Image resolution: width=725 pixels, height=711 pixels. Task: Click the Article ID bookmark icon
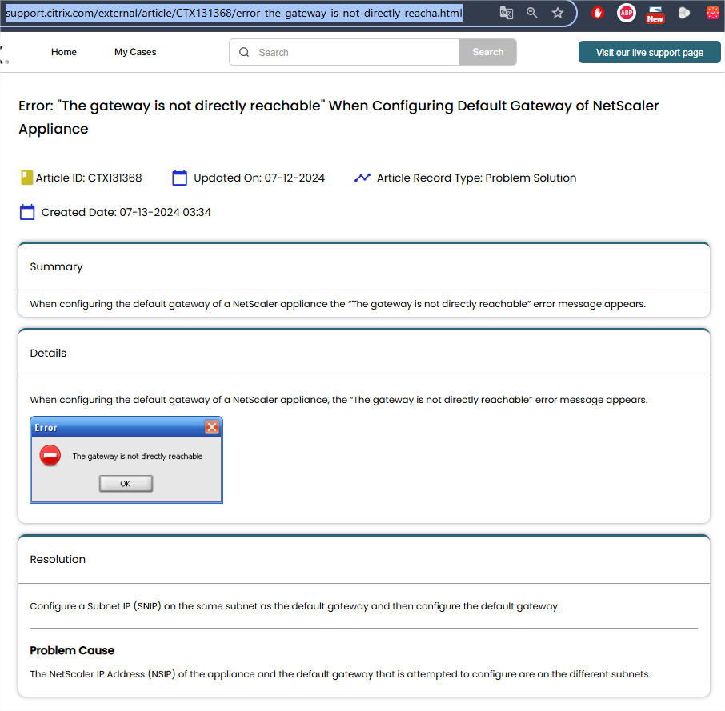point(26,178)
